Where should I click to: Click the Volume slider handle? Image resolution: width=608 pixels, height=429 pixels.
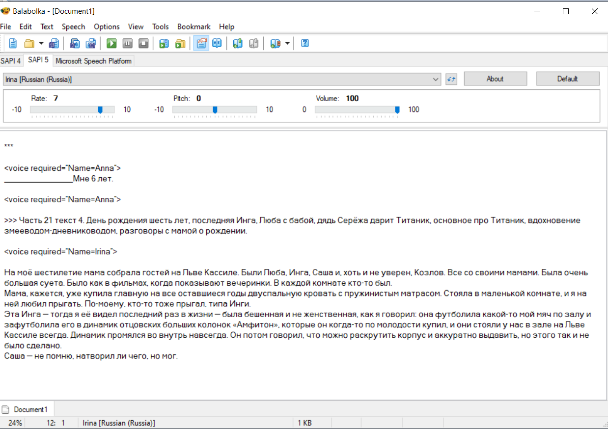(x=397, y=109)
